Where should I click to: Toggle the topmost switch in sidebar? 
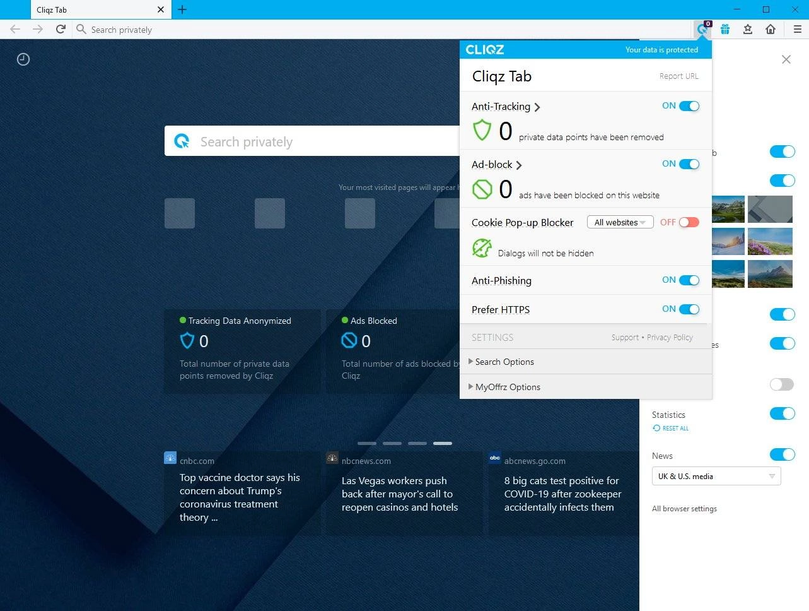pos(782,151)
